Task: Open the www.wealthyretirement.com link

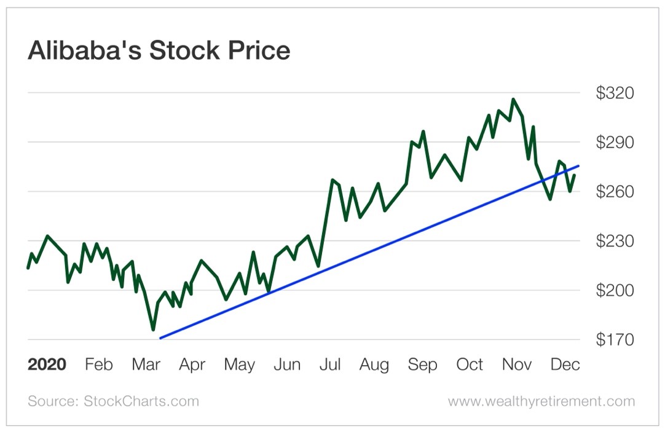Action: [x=541, y=401]
